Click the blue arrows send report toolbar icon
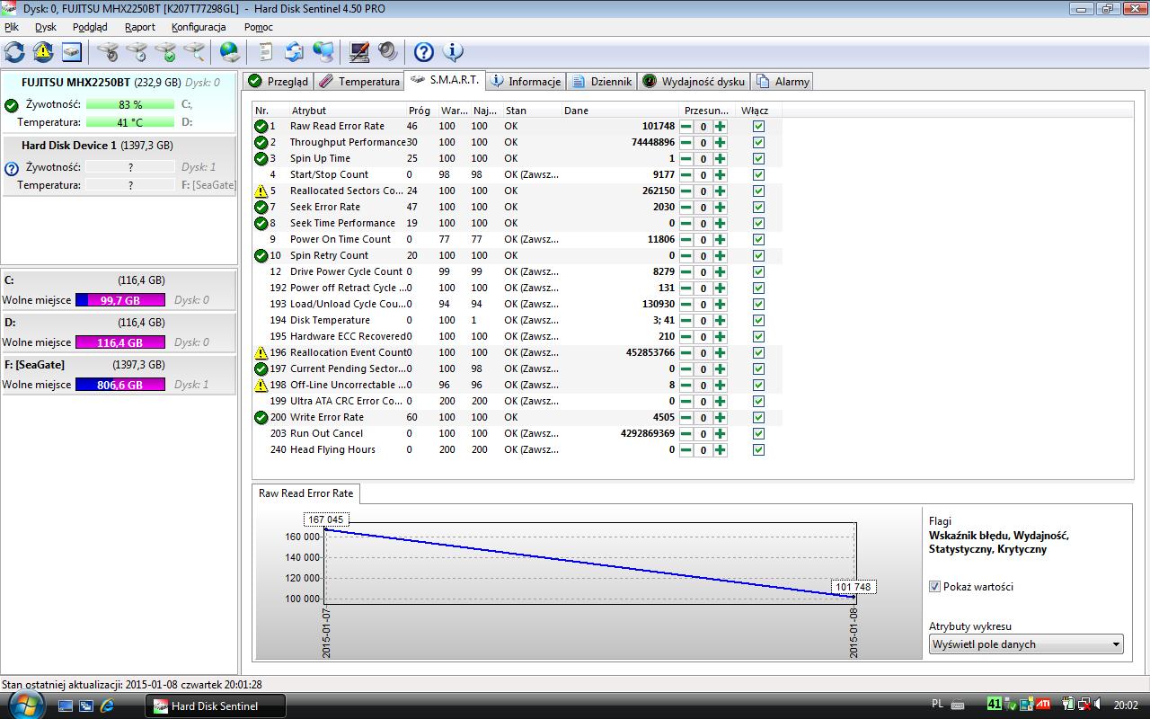 pos(295,52)
